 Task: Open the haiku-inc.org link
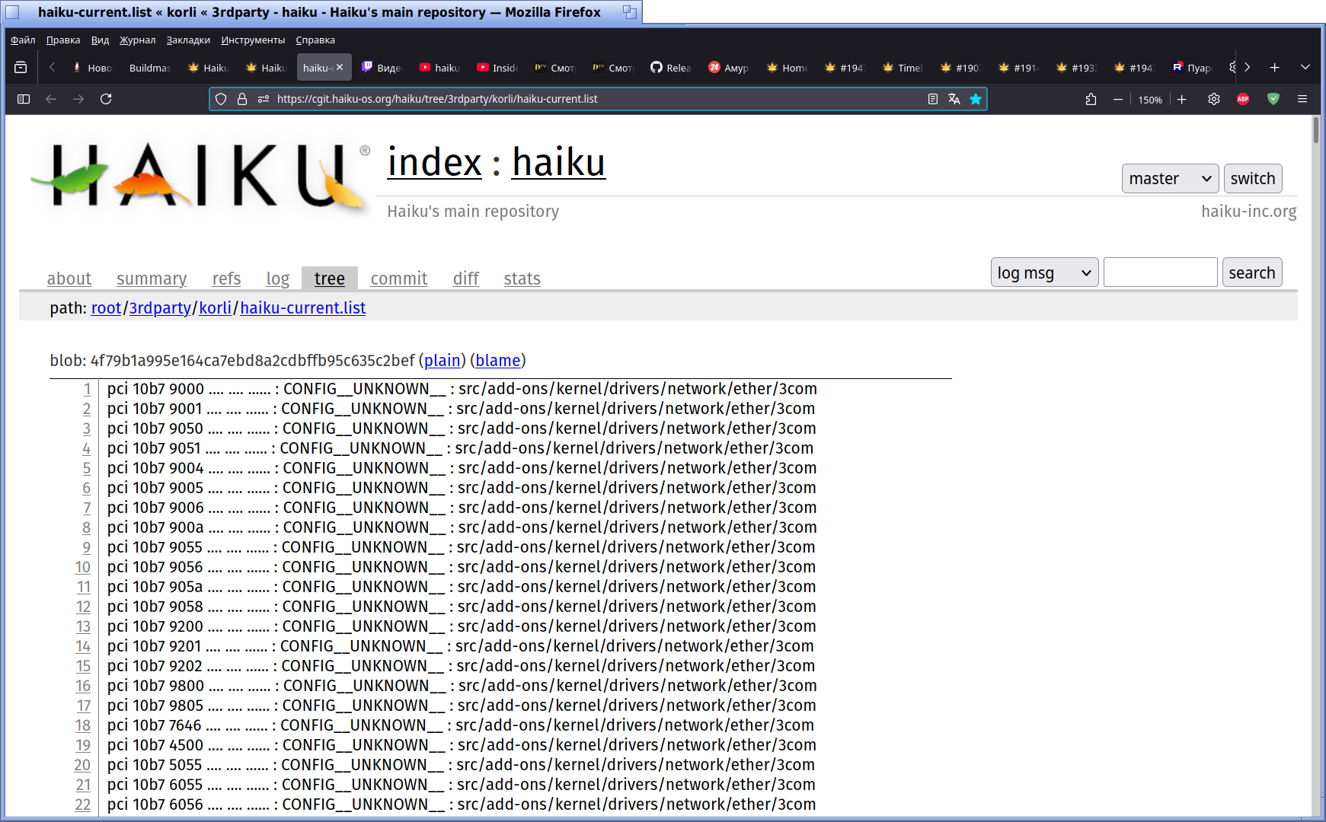[1249, 212]
